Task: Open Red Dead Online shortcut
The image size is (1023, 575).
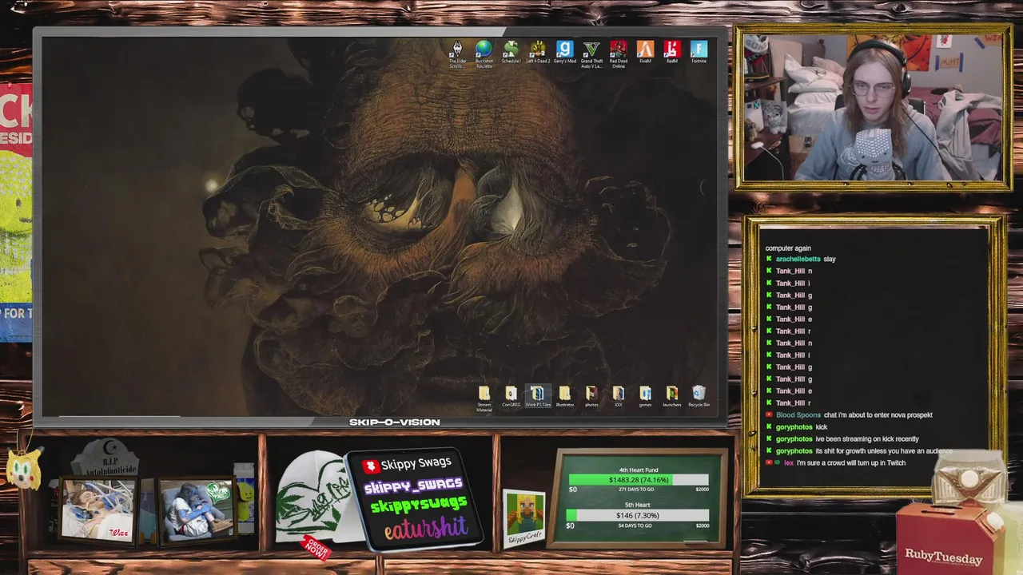Action: tap(619, 54)
